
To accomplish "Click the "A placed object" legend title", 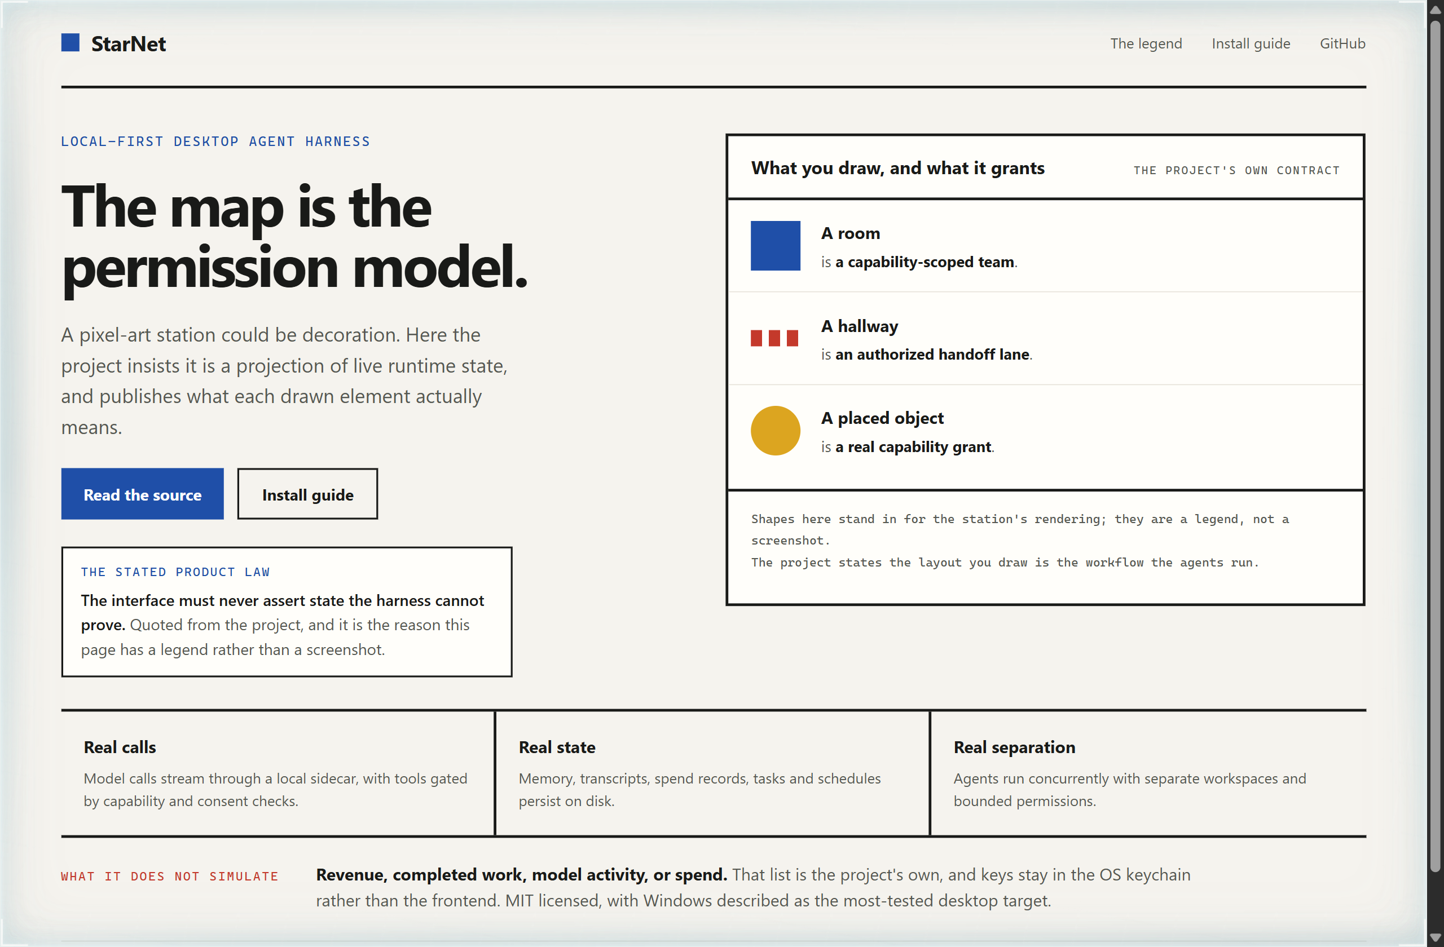I will pyautogui.click(x=882, y=418).
